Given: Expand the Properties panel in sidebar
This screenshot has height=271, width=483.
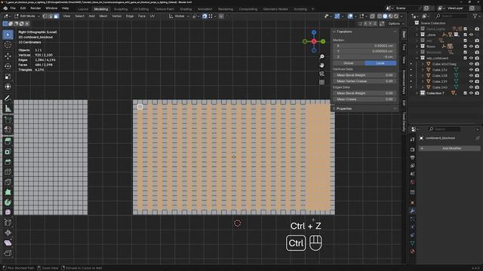Looking at the screenshot, I should tap(334, 108).
